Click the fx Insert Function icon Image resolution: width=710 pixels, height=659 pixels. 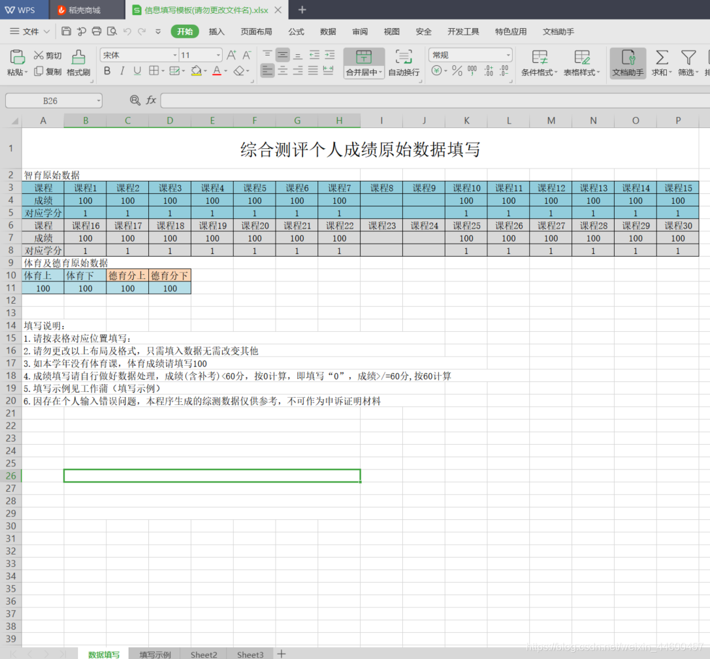point(151,100)
